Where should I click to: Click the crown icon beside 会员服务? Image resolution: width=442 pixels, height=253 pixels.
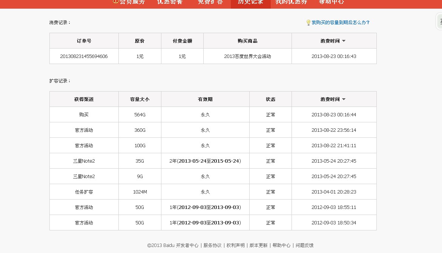[116, 2]
